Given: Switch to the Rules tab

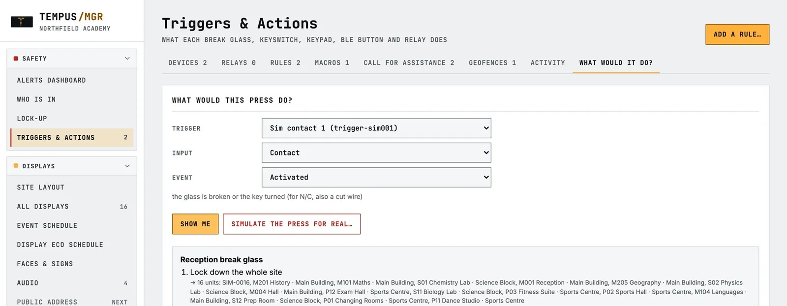Looking at the screenshot, I should point(285,63).
